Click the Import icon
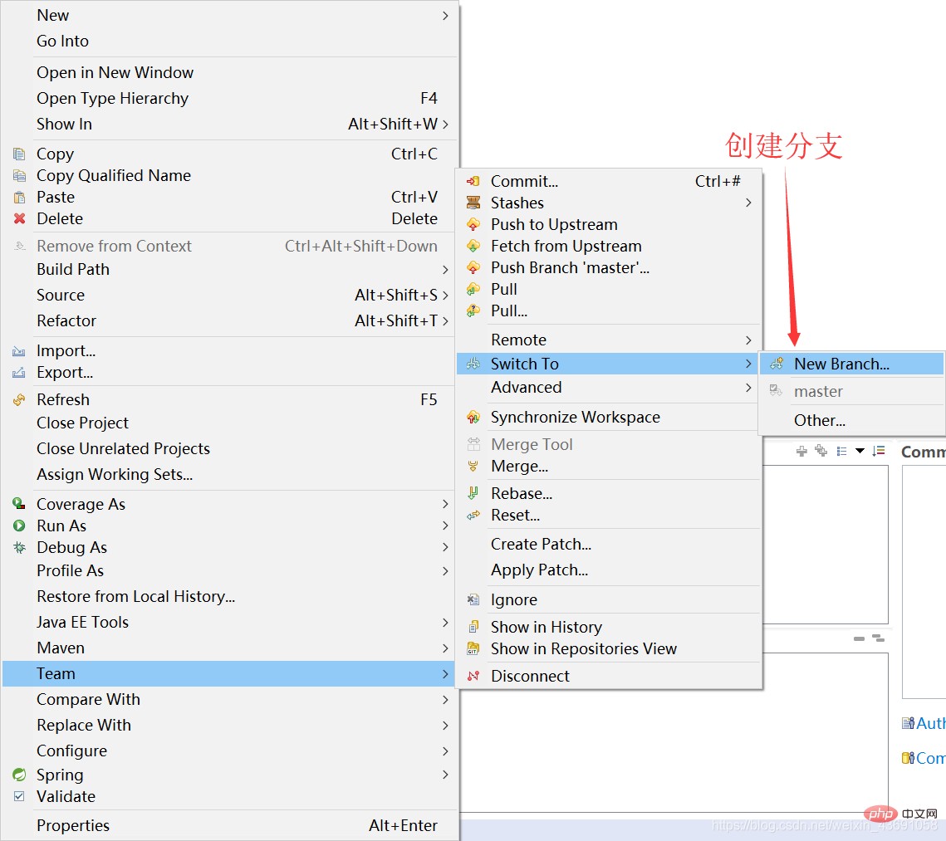The width and height of the screenshot is (946, 841). coord(19,351)
